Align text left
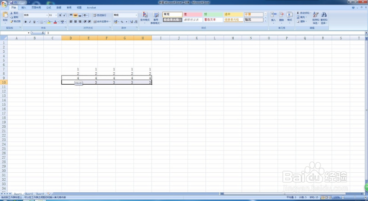The image size is (368, 201). click(x=71, y=22)
